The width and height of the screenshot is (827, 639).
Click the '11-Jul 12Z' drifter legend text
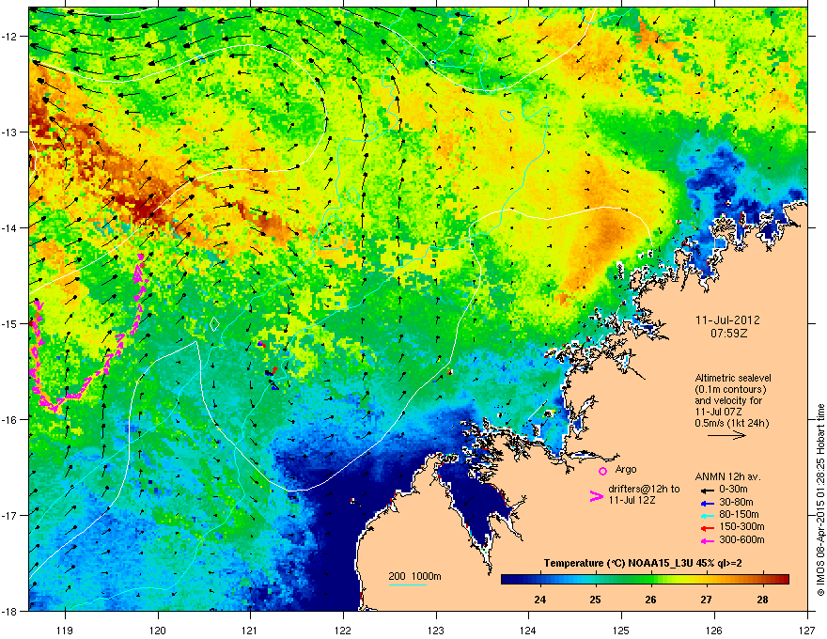[632, 500]
